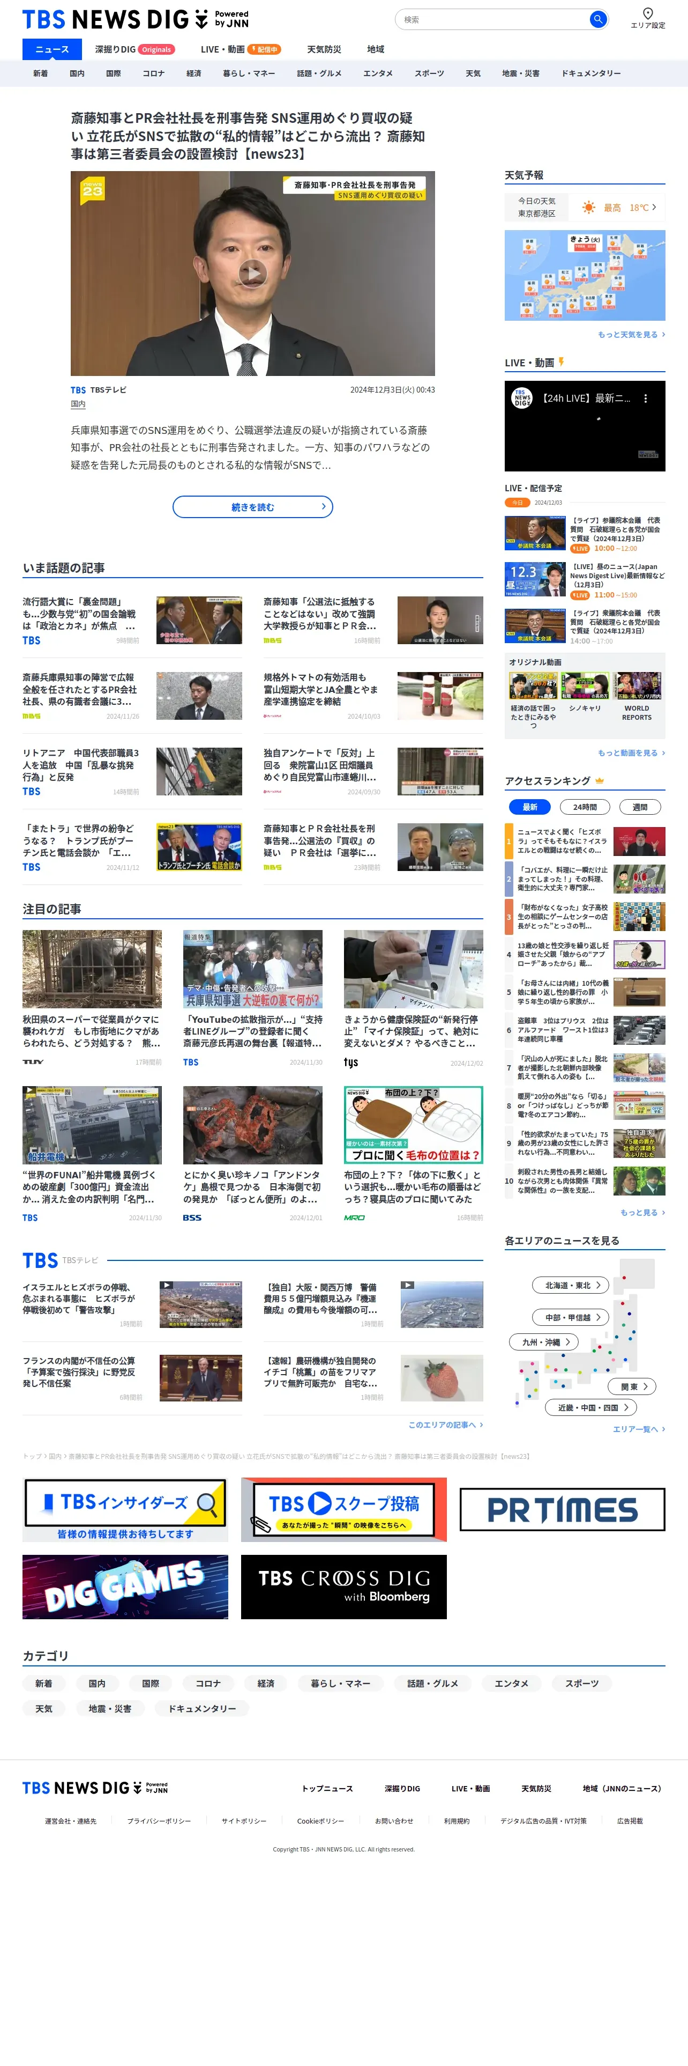Select スポーツ in the category bar
The width and height of the screenshot is (688, 2066).
coord(429,74)
